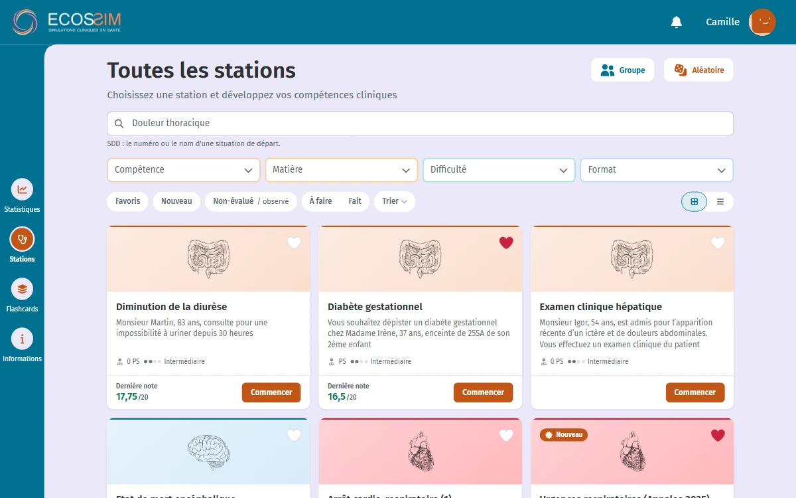This screenshot has width=796, height=498.
Task: Click the Toutes les stations heading
Action: [202, 70]
